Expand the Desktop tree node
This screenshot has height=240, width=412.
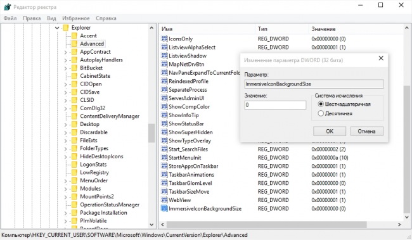[x=66, y=125]
